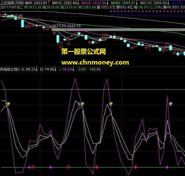
Task: Click the 深造组合短K indicator name
Action: [x=10, y=69]
